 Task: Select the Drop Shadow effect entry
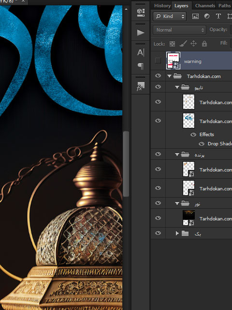coord(219,144)
